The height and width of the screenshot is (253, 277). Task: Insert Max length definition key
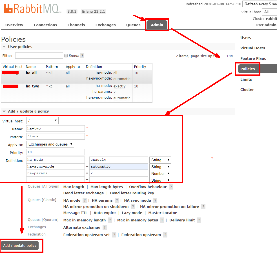click(74, 187)
